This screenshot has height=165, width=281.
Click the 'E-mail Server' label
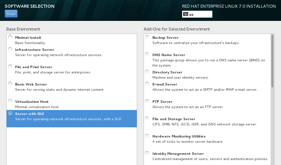click(165, 84)
